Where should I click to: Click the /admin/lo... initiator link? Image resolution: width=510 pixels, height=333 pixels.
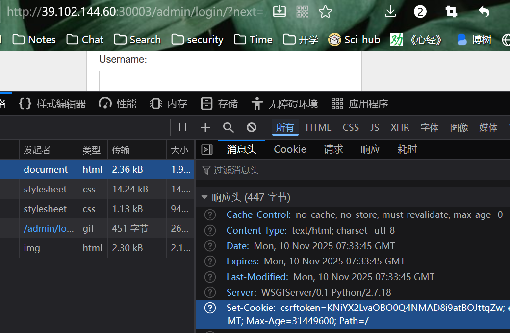pos(45,228)
